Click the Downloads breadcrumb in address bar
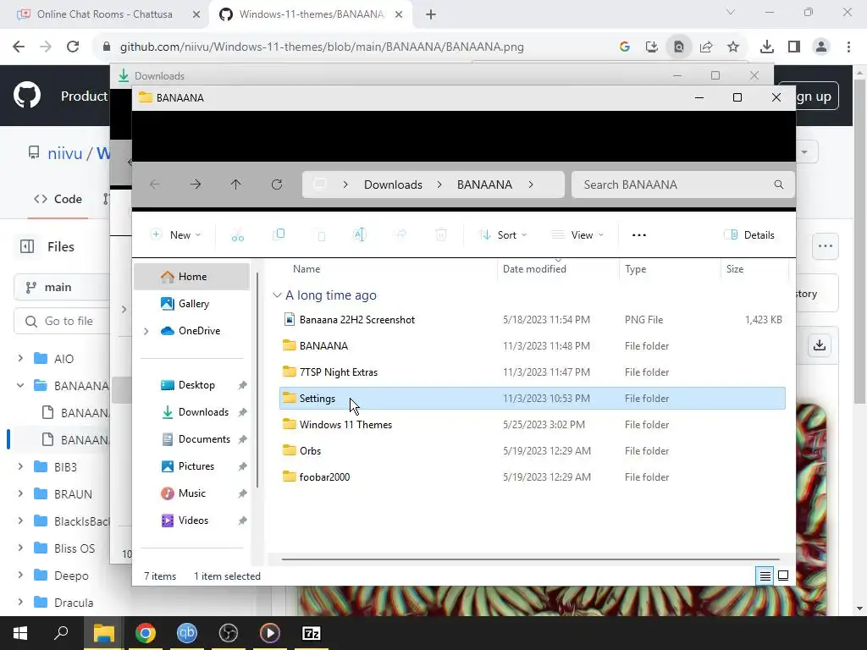The width and height of the screenshot is (867, 650). tap(393, 185)
